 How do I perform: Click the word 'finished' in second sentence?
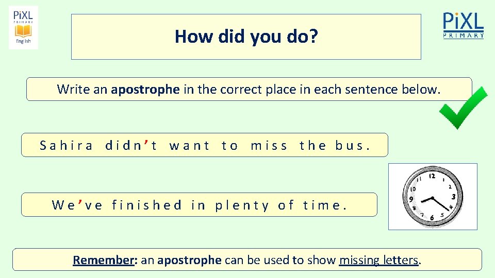(x=147, y=205)
